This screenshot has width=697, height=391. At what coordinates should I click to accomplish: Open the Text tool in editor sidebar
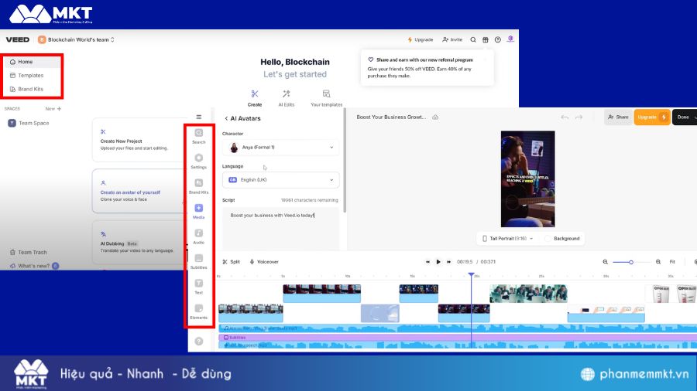coord(199,287)
